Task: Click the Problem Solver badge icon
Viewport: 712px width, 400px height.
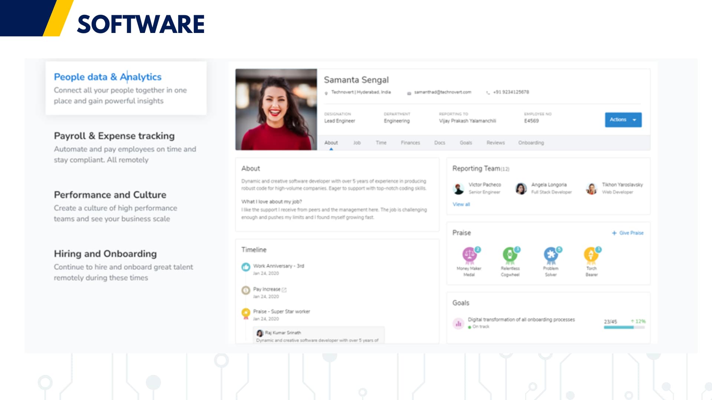Action: [x=551, y=255]
